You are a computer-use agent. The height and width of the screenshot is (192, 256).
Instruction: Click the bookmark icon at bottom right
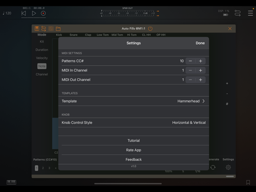click(x=248, y=182)
